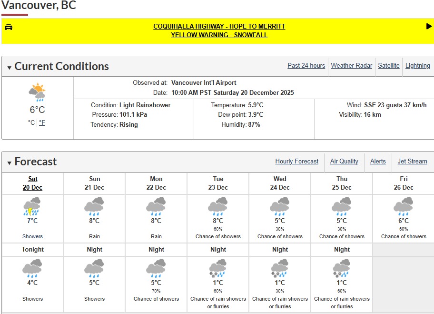This screenshot has width=434, height=314.
Task: Click the current conditions weather icon
Action: pos(37,92)
